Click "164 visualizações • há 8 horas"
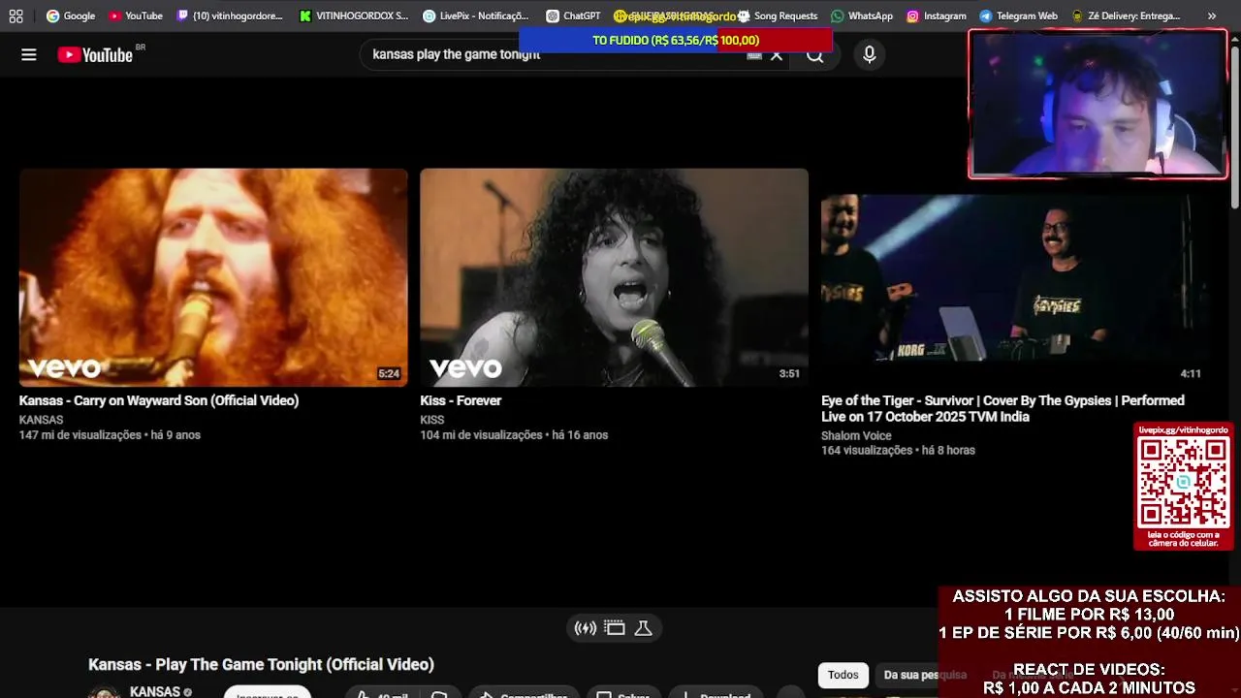 pos(898,451)
